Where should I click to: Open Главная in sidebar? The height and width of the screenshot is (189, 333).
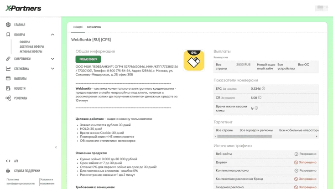pos(20,25)
